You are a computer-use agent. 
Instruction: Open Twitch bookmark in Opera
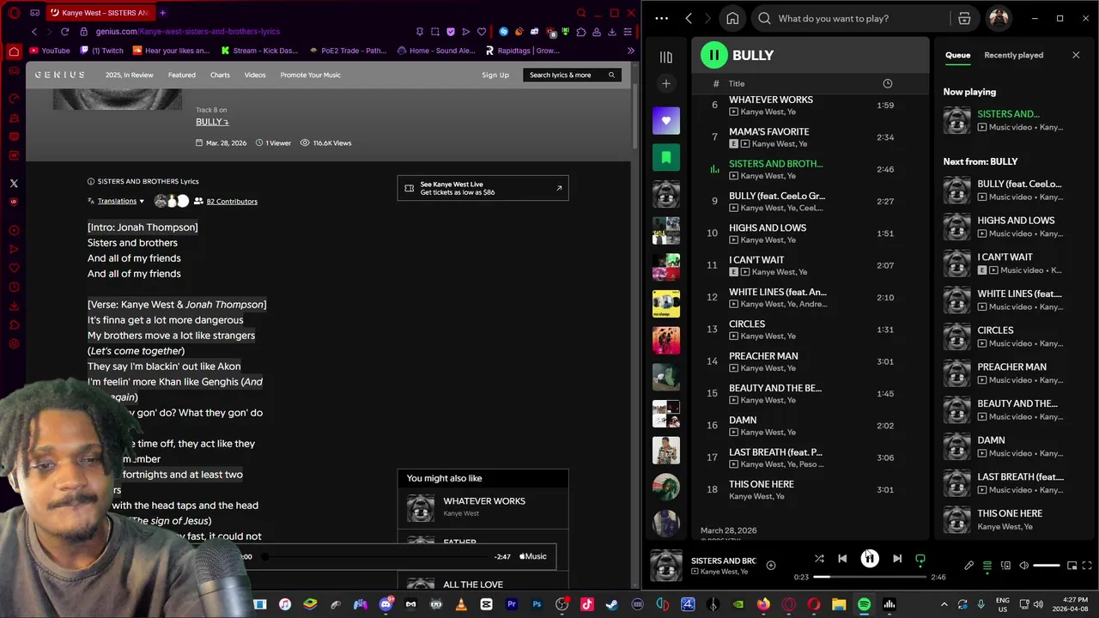tap(100, 51)
